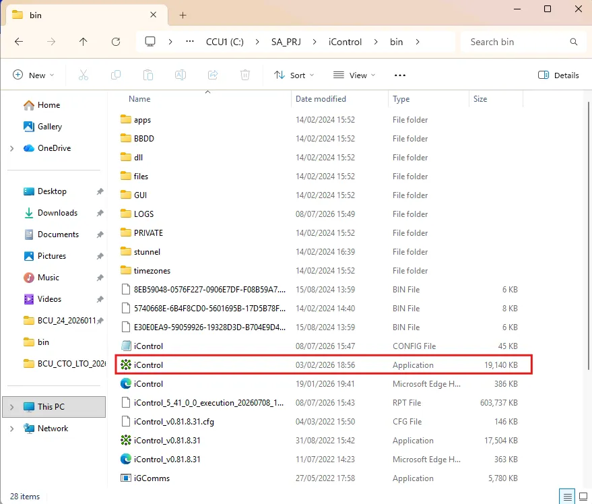Open the See more ellipsis menu in toolbar

[400, 75]
